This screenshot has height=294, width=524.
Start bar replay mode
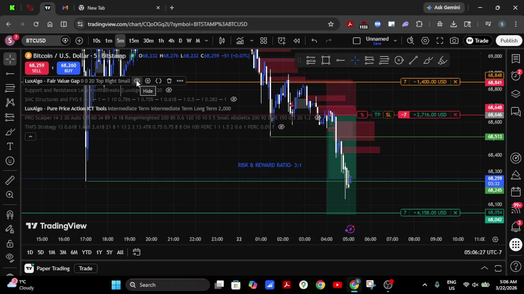point(297,40)
